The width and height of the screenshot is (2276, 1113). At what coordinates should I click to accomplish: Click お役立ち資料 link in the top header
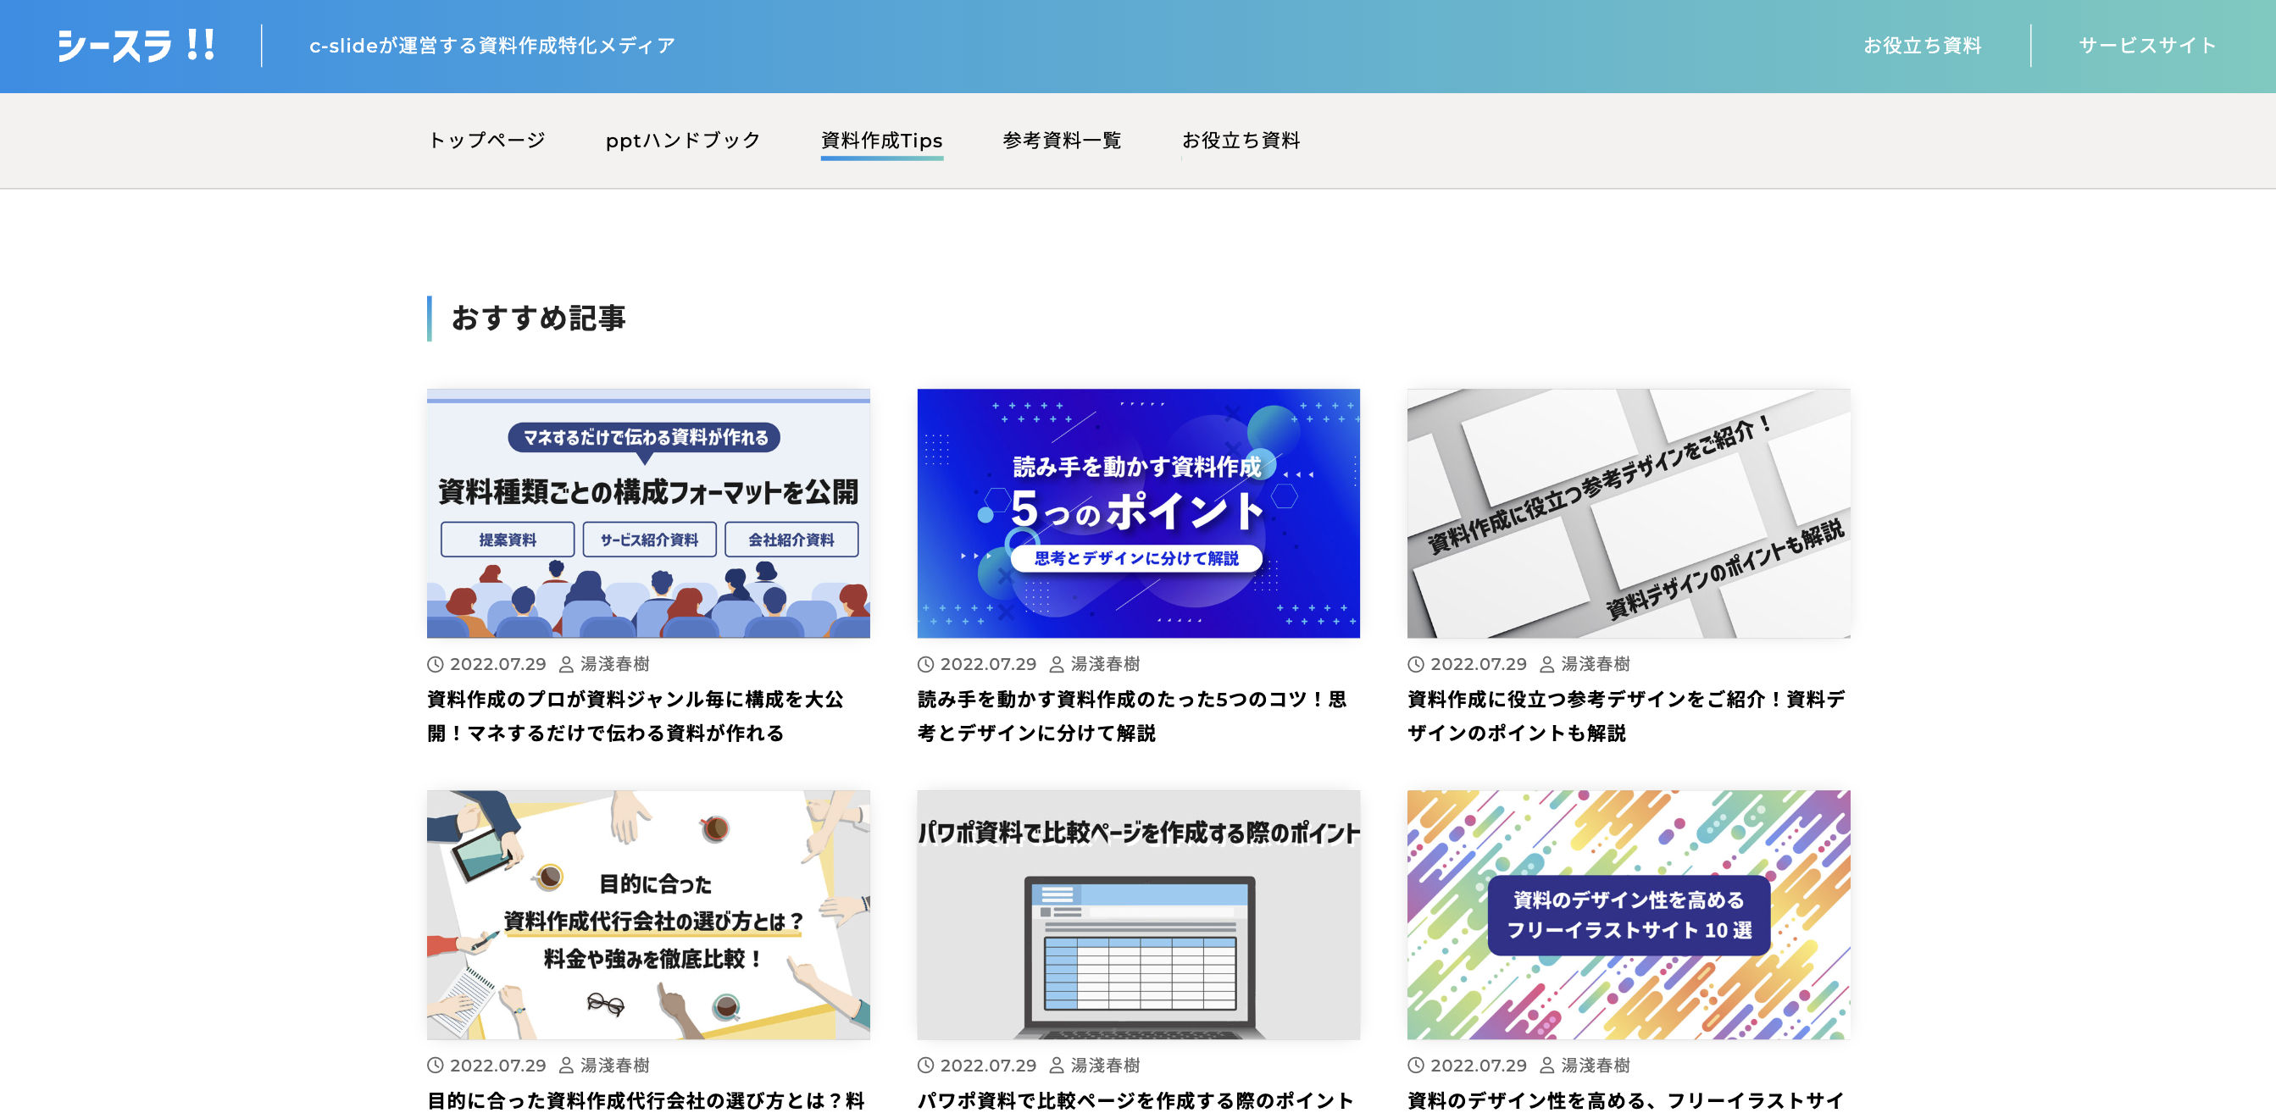click(x=1922, y=46)
